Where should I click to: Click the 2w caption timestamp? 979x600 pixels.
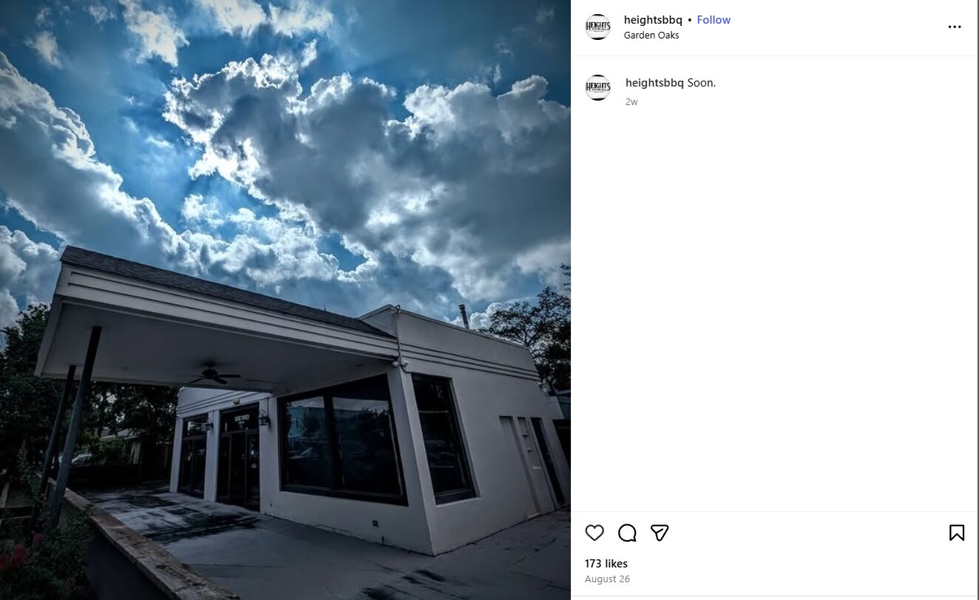point(631,102)
